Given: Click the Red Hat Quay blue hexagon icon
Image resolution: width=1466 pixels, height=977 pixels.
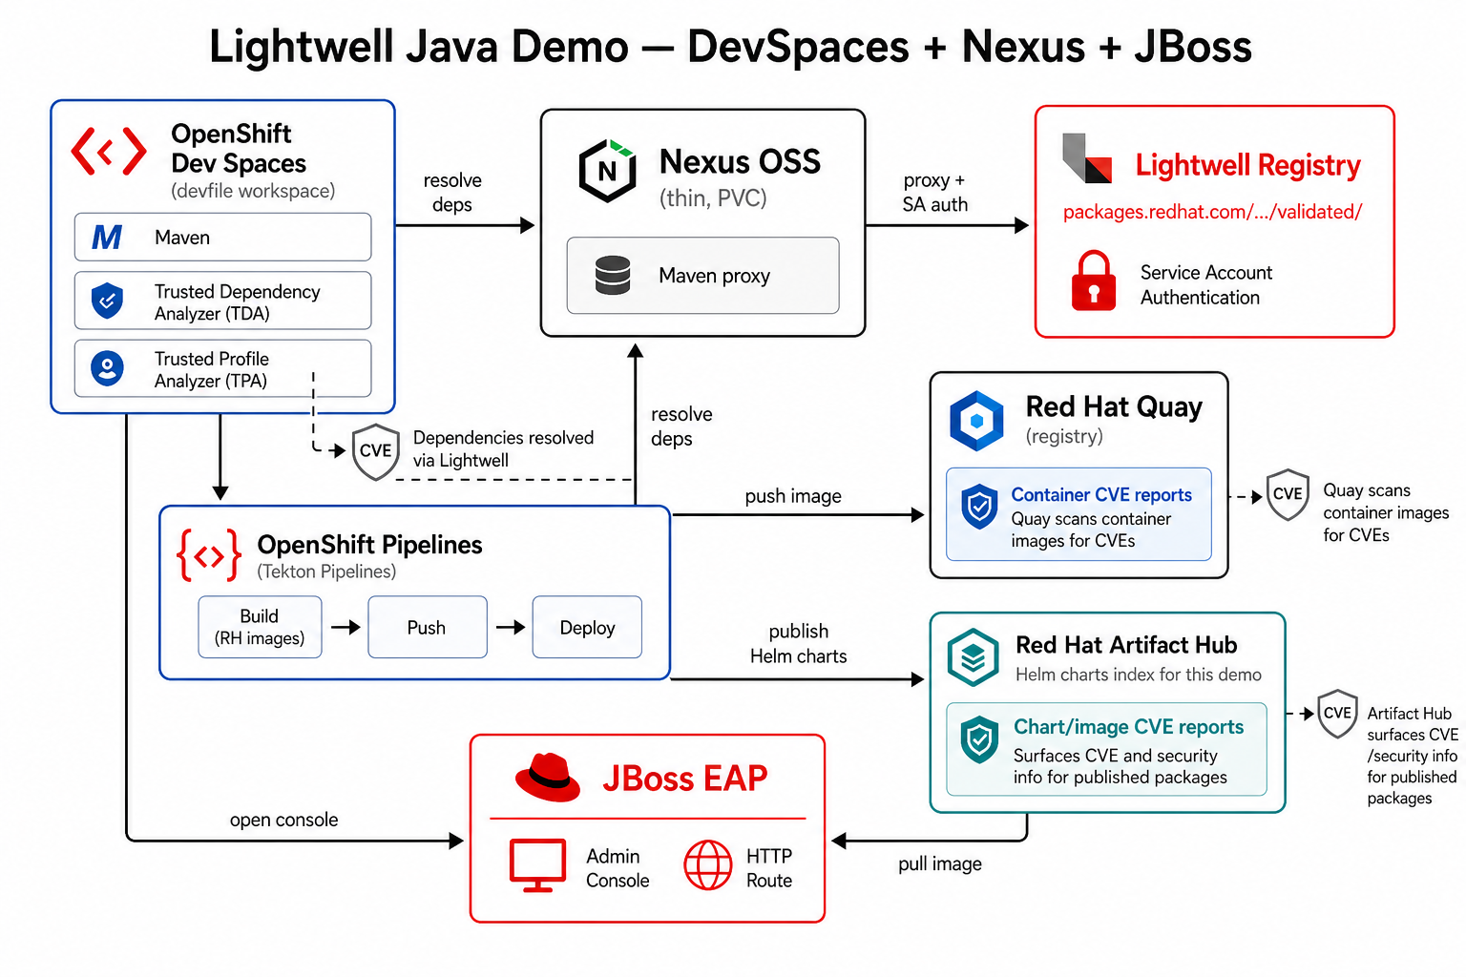Looking at the screenshot, I should point(977,421).
